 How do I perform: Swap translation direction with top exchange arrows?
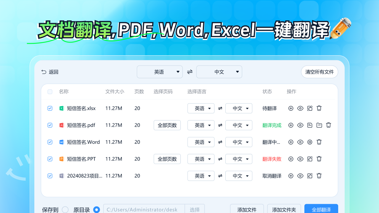(189, 72)
